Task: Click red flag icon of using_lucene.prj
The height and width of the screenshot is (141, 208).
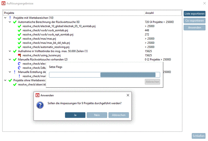Action: [19, 55]
